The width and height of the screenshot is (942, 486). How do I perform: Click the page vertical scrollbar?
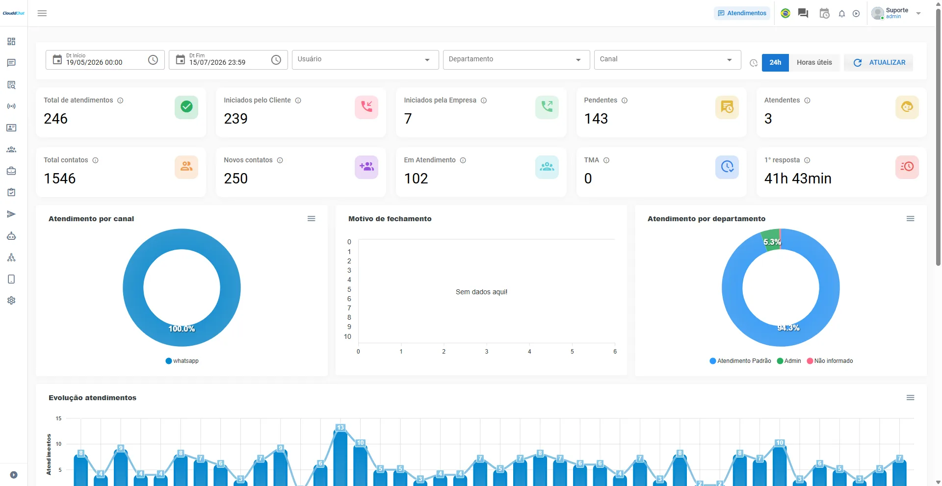[x=939, y=137]
